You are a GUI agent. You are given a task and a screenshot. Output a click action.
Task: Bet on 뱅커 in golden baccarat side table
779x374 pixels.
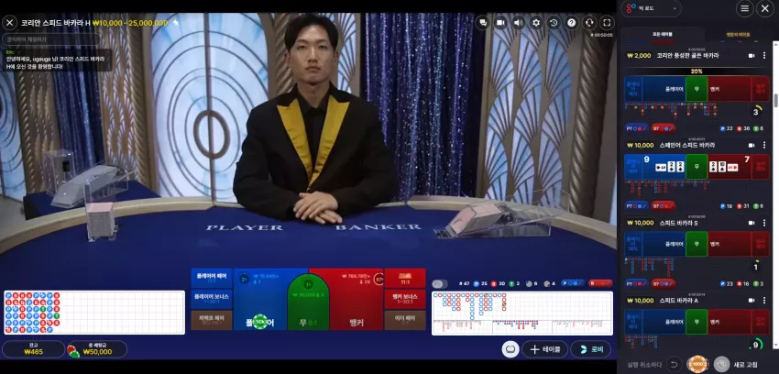coord(730,89)
